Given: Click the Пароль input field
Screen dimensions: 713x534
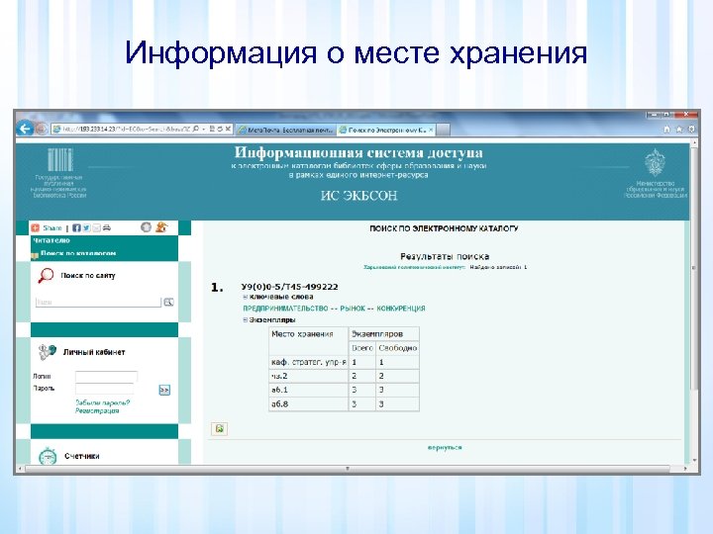Looking at the screenshot, I should point(104,389).
